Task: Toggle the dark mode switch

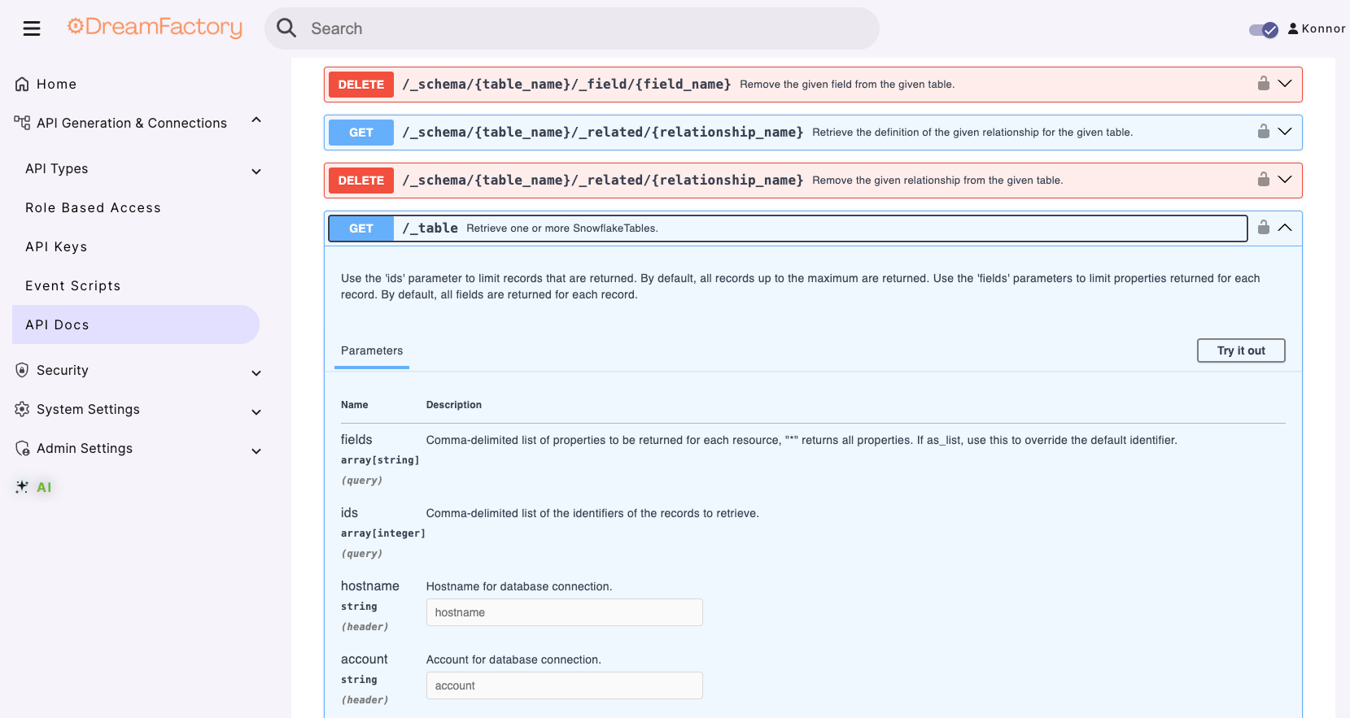Action: click(x=1264, y=30)
